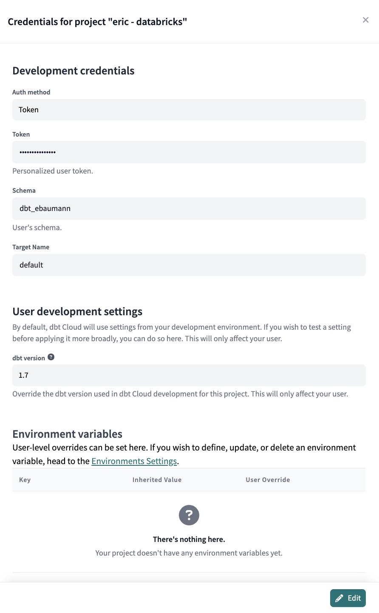Select the text There's nothing here

pyautogui.click(x=189, y=539)
